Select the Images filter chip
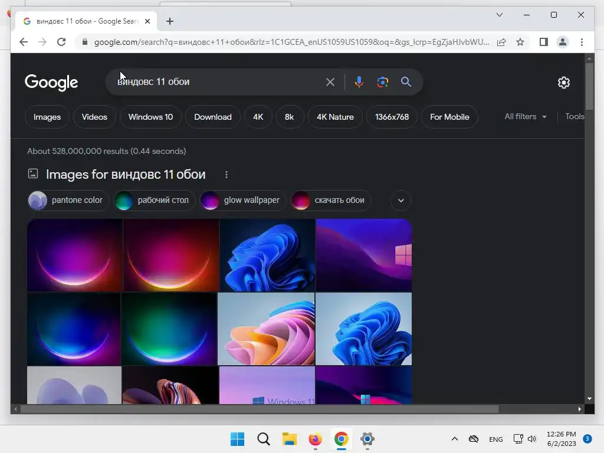Viewport: 604px width, 453px height. point(47,117)
